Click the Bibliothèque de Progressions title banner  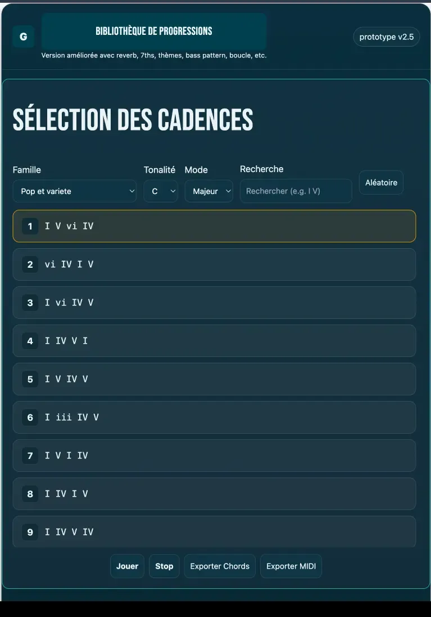pos(154,32)
